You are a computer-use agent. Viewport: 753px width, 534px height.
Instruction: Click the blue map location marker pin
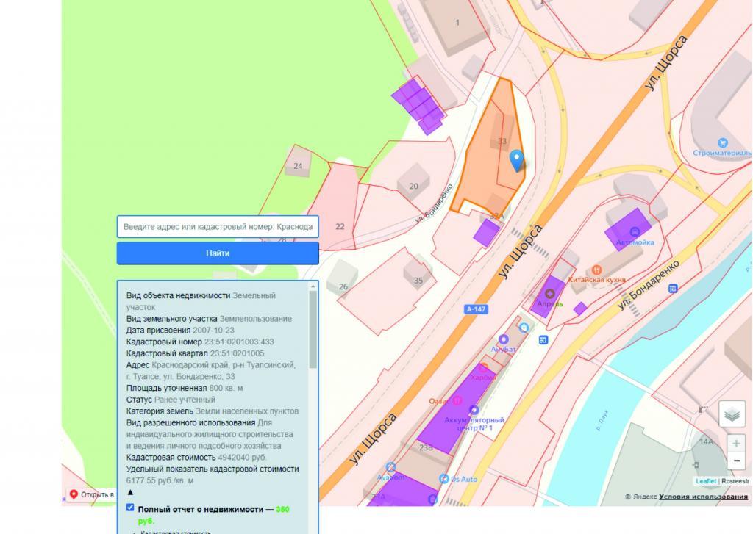(517, 159)
